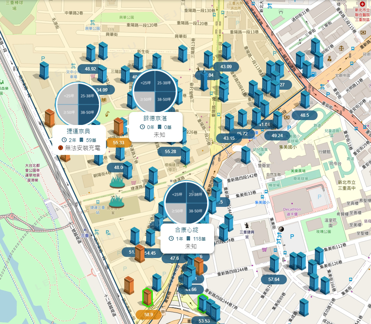Select <25坪 segment in 合康心綻 chart

pos(177,194)
